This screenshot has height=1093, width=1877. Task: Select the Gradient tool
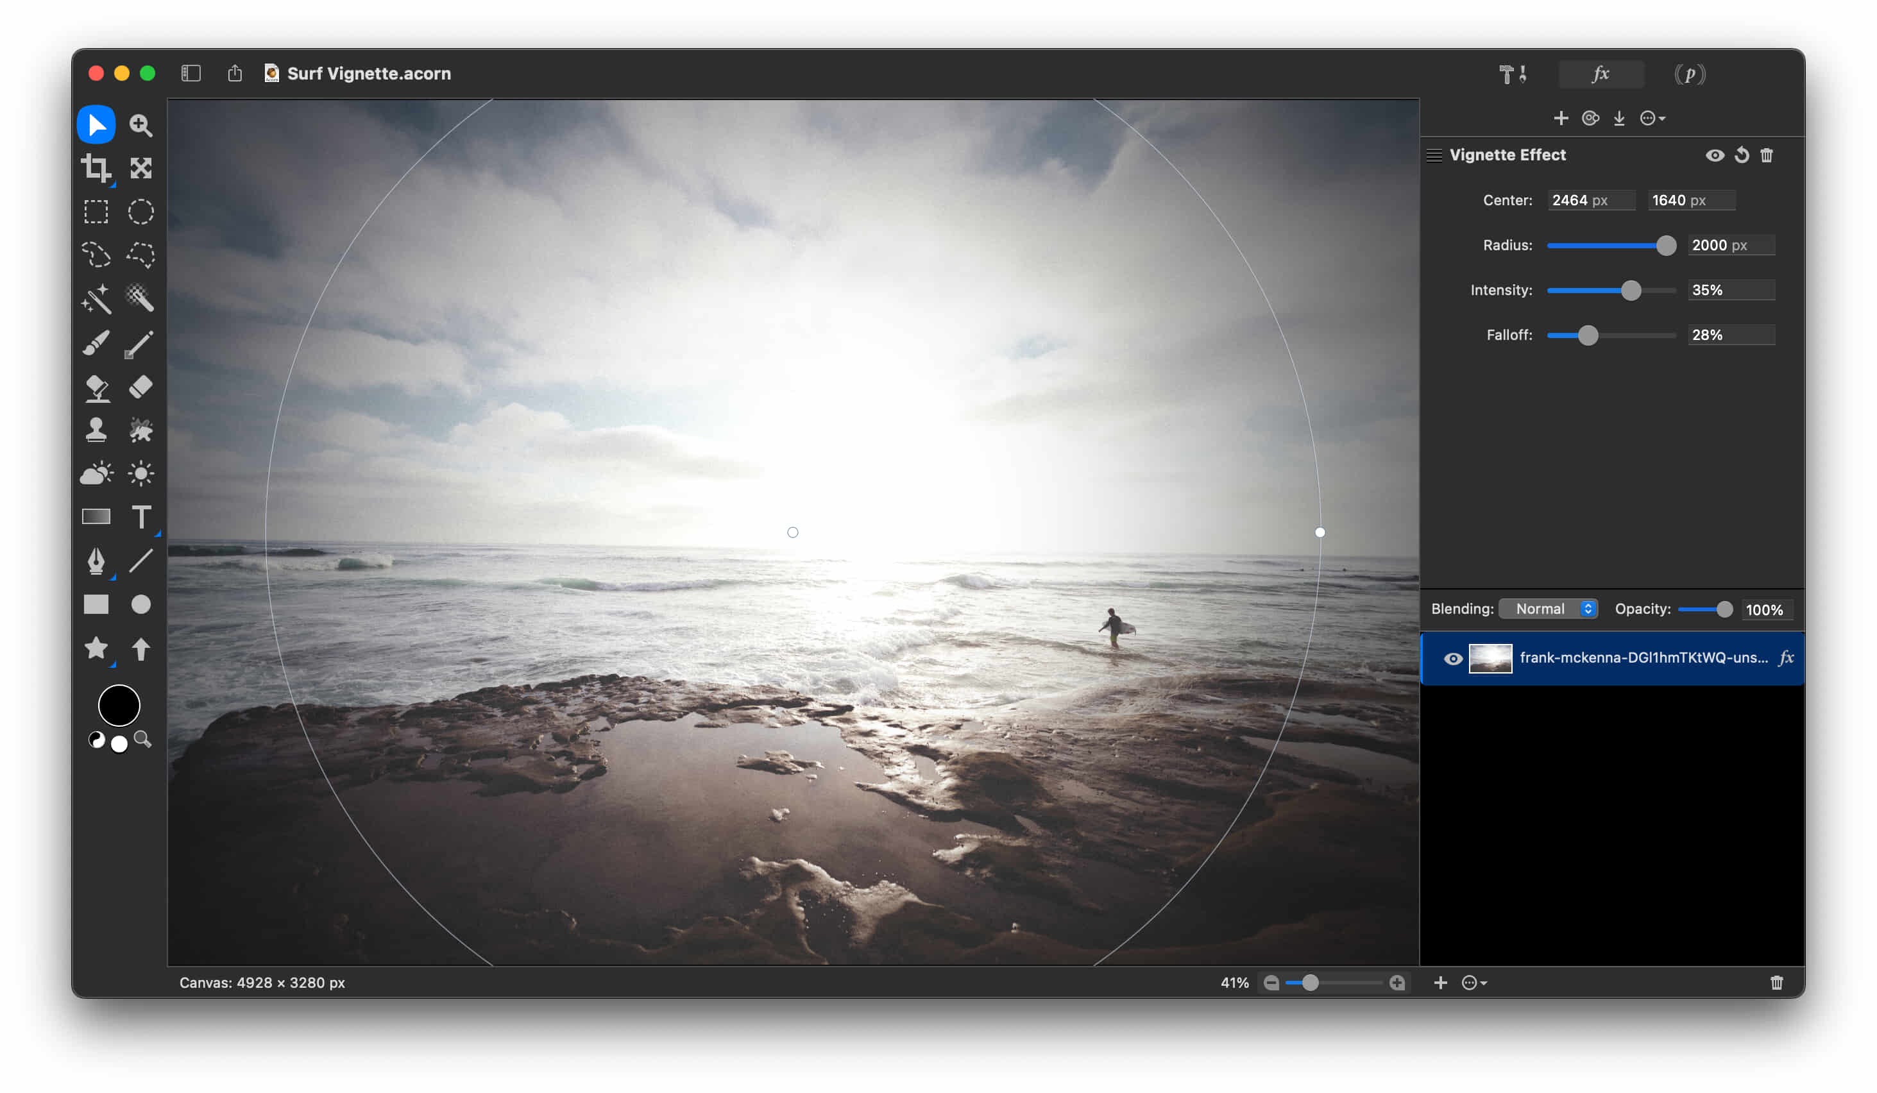coord(96,517)
